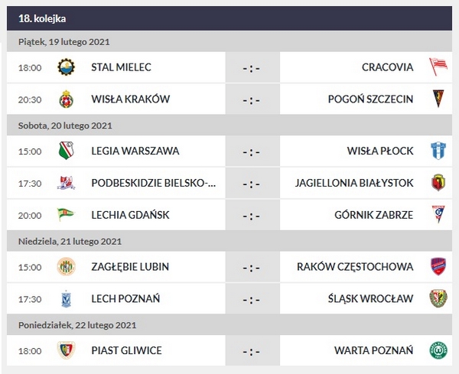Click the Piast Gliwice vs Warta Poznań score
Image resolution: width=459 pixels, height=374 pixels.
(x=252, y=350)
